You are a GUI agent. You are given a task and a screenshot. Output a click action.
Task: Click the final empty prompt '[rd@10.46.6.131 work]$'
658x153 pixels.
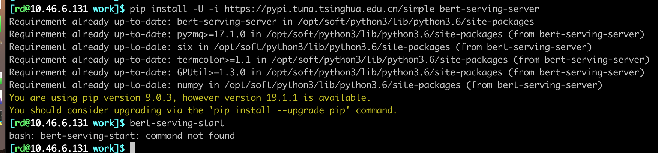pos(67,148)
